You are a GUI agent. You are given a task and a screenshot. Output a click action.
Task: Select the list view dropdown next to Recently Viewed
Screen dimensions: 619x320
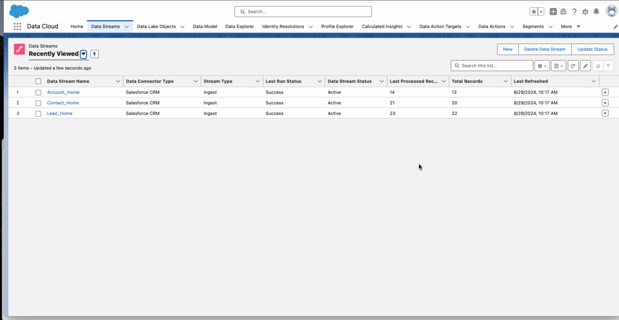[83, 54]
